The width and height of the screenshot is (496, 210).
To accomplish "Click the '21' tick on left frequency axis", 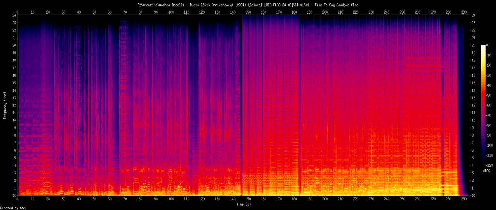I will [x=14, y=38].
